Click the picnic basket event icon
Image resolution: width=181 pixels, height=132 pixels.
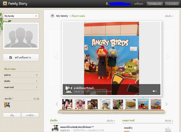[x=168, y=129]
